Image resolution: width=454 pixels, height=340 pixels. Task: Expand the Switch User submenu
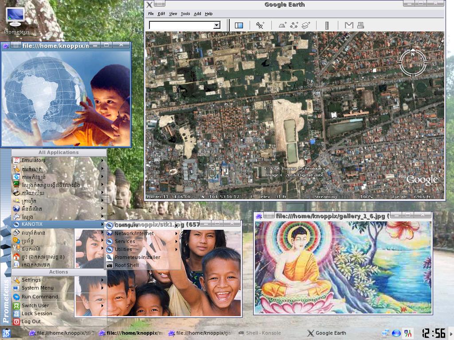(59, 305)
